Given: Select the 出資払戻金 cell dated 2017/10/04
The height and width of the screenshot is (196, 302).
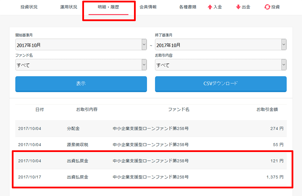Looking at the screenshot, I should tap(77, 161).
